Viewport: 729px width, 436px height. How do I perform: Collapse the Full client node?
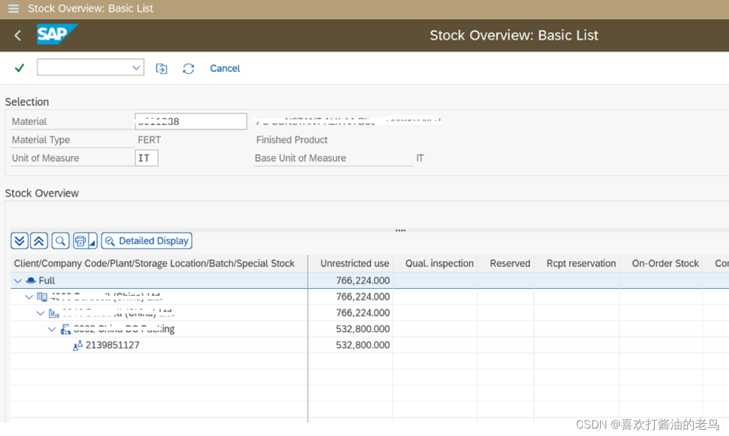coord(18,280)
